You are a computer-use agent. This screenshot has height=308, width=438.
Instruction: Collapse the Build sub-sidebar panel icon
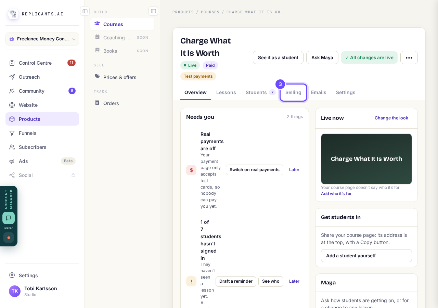(x=153, y=11)
